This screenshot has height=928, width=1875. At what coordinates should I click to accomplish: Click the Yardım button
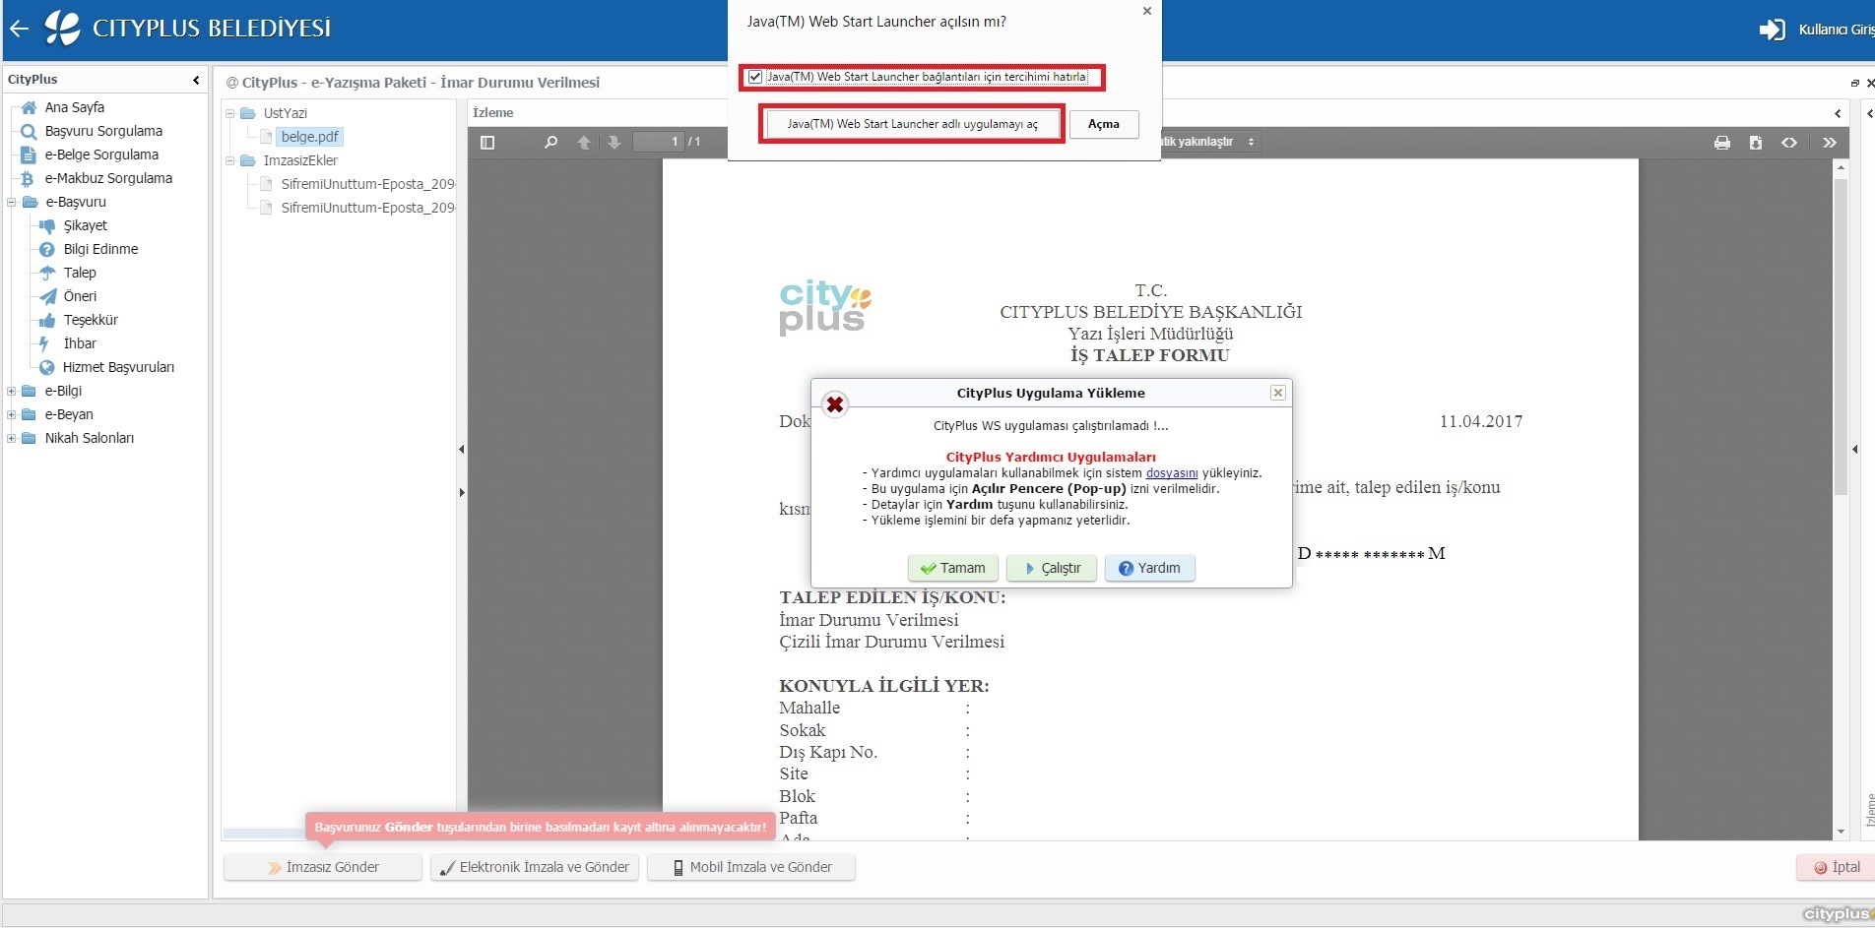(1149, 568)
